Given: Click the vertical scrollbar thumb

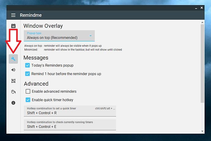Looking at the screenshot, I should (202, 64).
